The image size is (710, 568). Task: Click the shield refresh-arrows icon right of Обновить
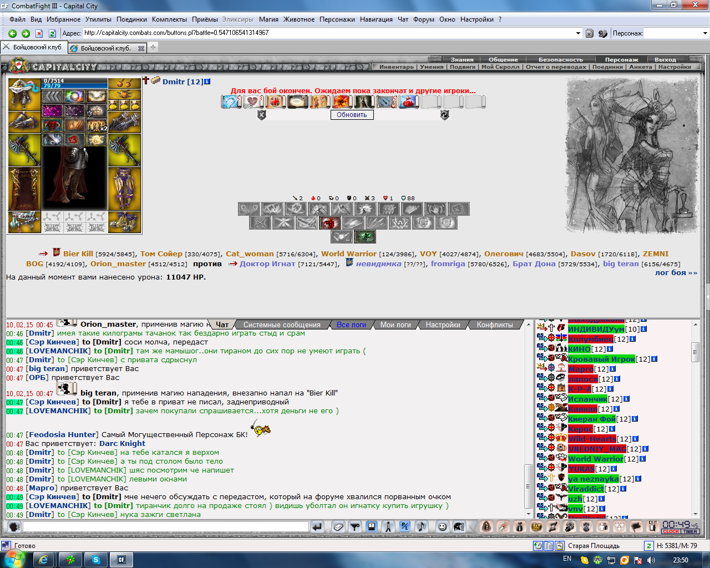click(x=444, y=115)
